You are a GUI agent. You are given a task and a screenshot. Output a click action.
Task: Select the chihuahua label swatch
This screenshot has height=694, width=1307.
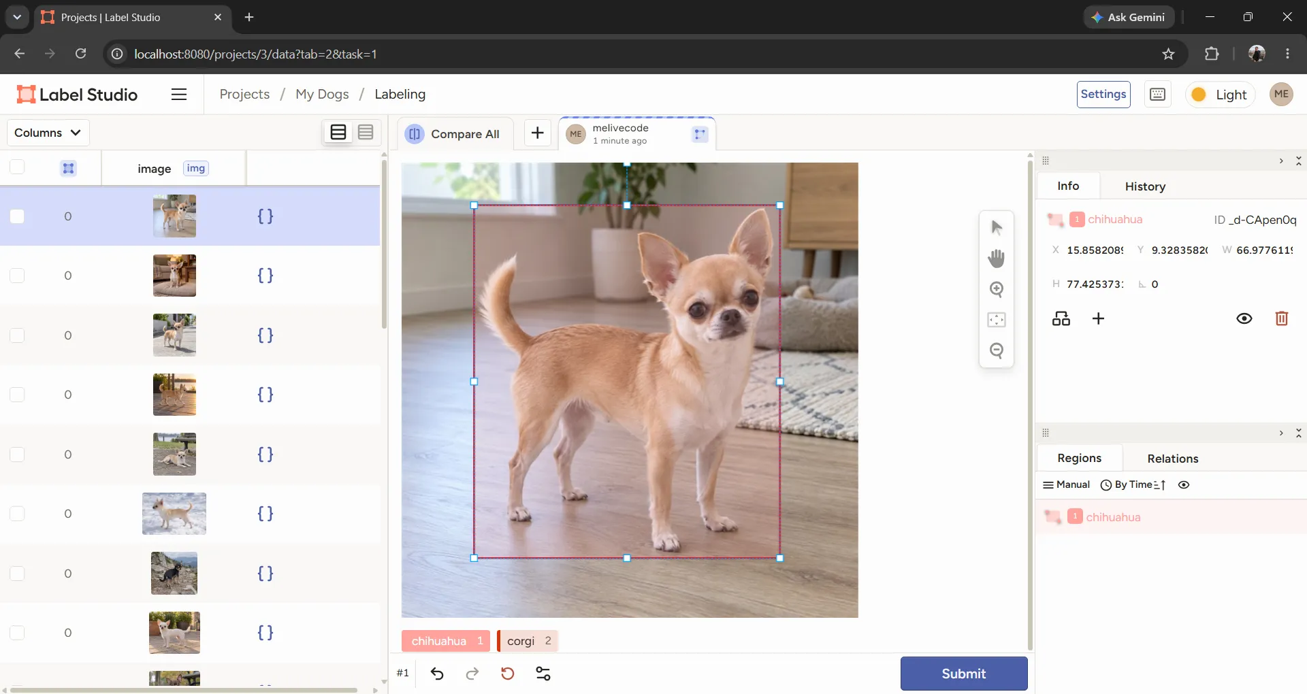click(x=446, y=641)
